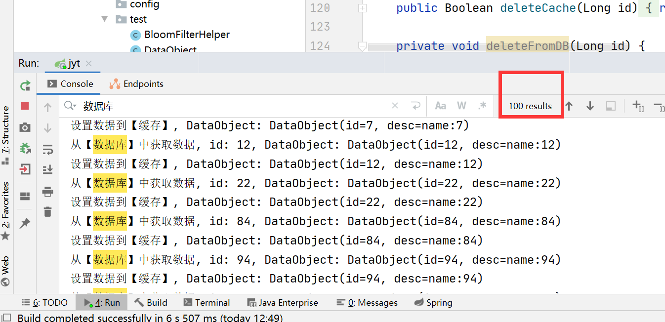665x322 pixels.
Task: Switch to the Endpoints tab
Action: tap(136, 84)
